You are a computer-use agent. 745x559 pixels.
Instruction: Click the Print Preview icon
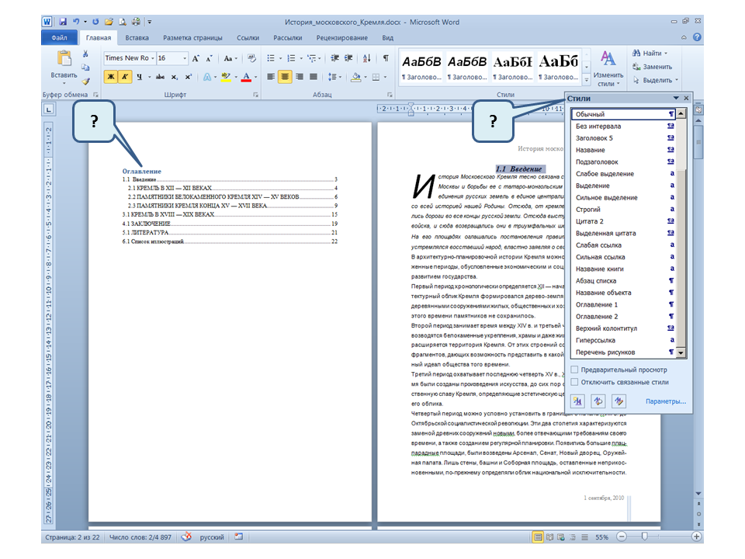(123, 22)
